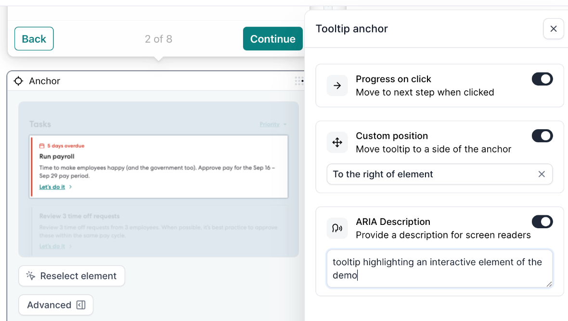Click the calendar icon beside '5 days overdue'
Image resolution: width=568 pixels, height=321 pixels.
(x=42, y=146)
